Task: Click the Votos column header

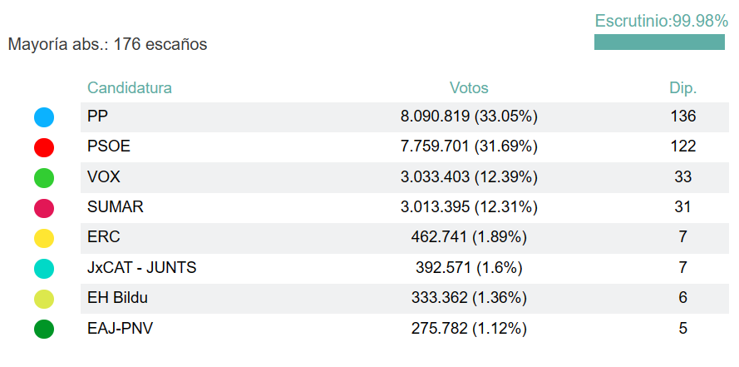Action: (x=469, y=88)
